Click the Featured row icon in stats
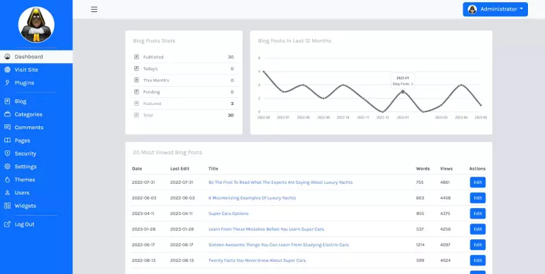This screenshot has height=274, width=545. [136, 103]
